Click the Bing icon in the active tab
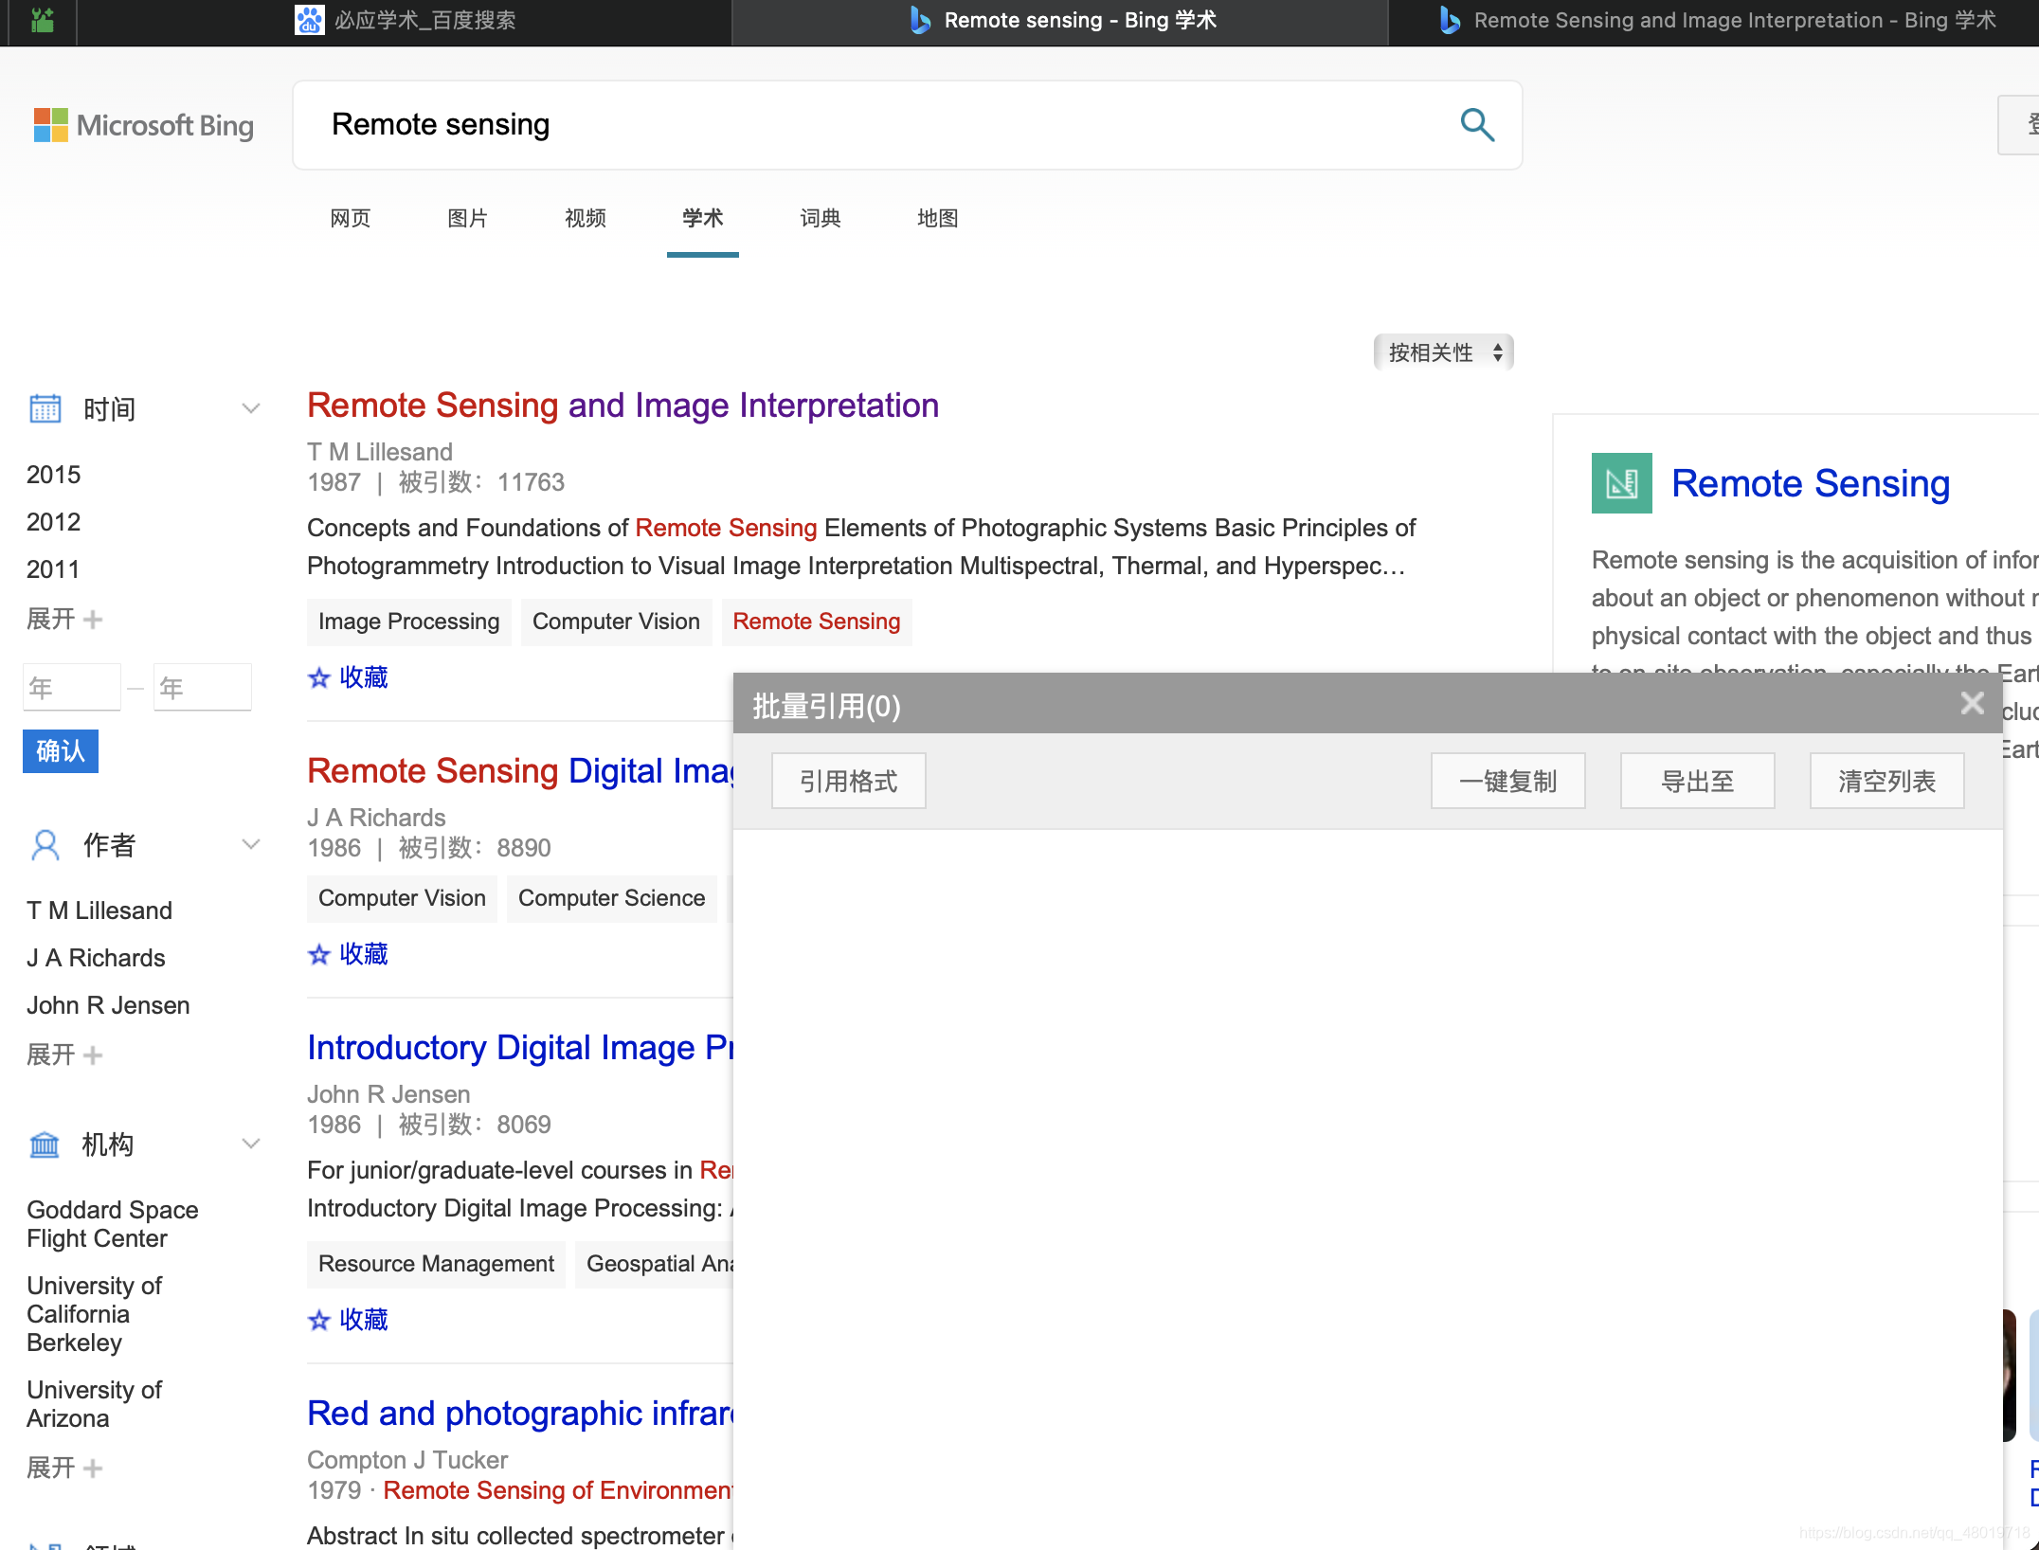Viewport: 2039px width, 1550px height. (x=919, y=20)
